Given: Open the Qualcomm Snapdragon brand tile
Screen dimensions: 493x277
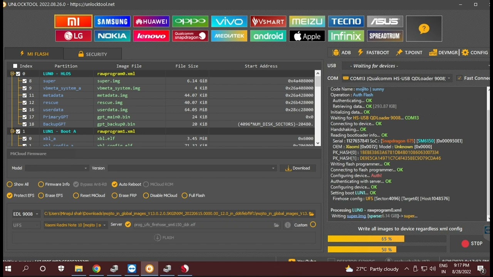Looking at the screenshot, I should pyautogui.click(x=190, y=36).
